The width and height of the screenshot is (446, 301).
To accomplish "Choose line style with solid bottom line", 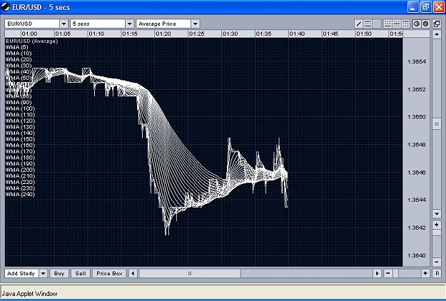I will 387,24.
